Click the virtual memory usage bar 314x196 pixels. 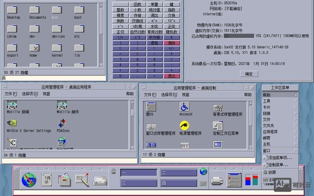(x=239, y=36)
